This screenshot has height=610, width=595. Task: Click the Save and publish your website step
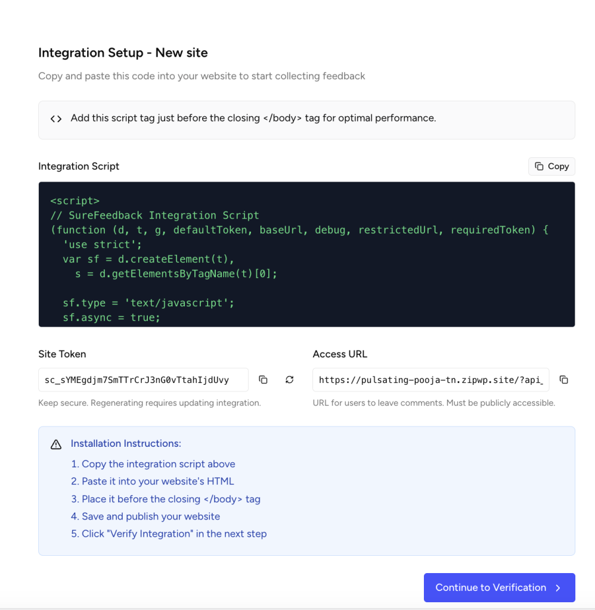point(145,516)
